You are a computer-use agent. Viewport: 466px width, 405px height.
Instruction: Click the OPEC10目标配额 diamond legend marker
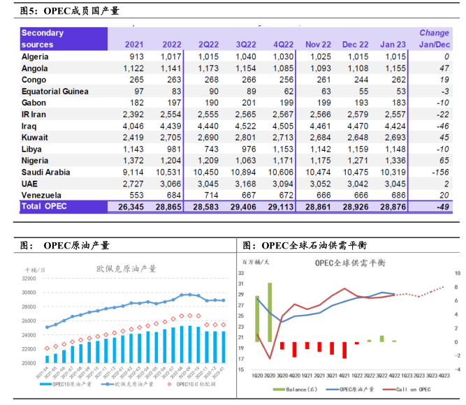168,383
